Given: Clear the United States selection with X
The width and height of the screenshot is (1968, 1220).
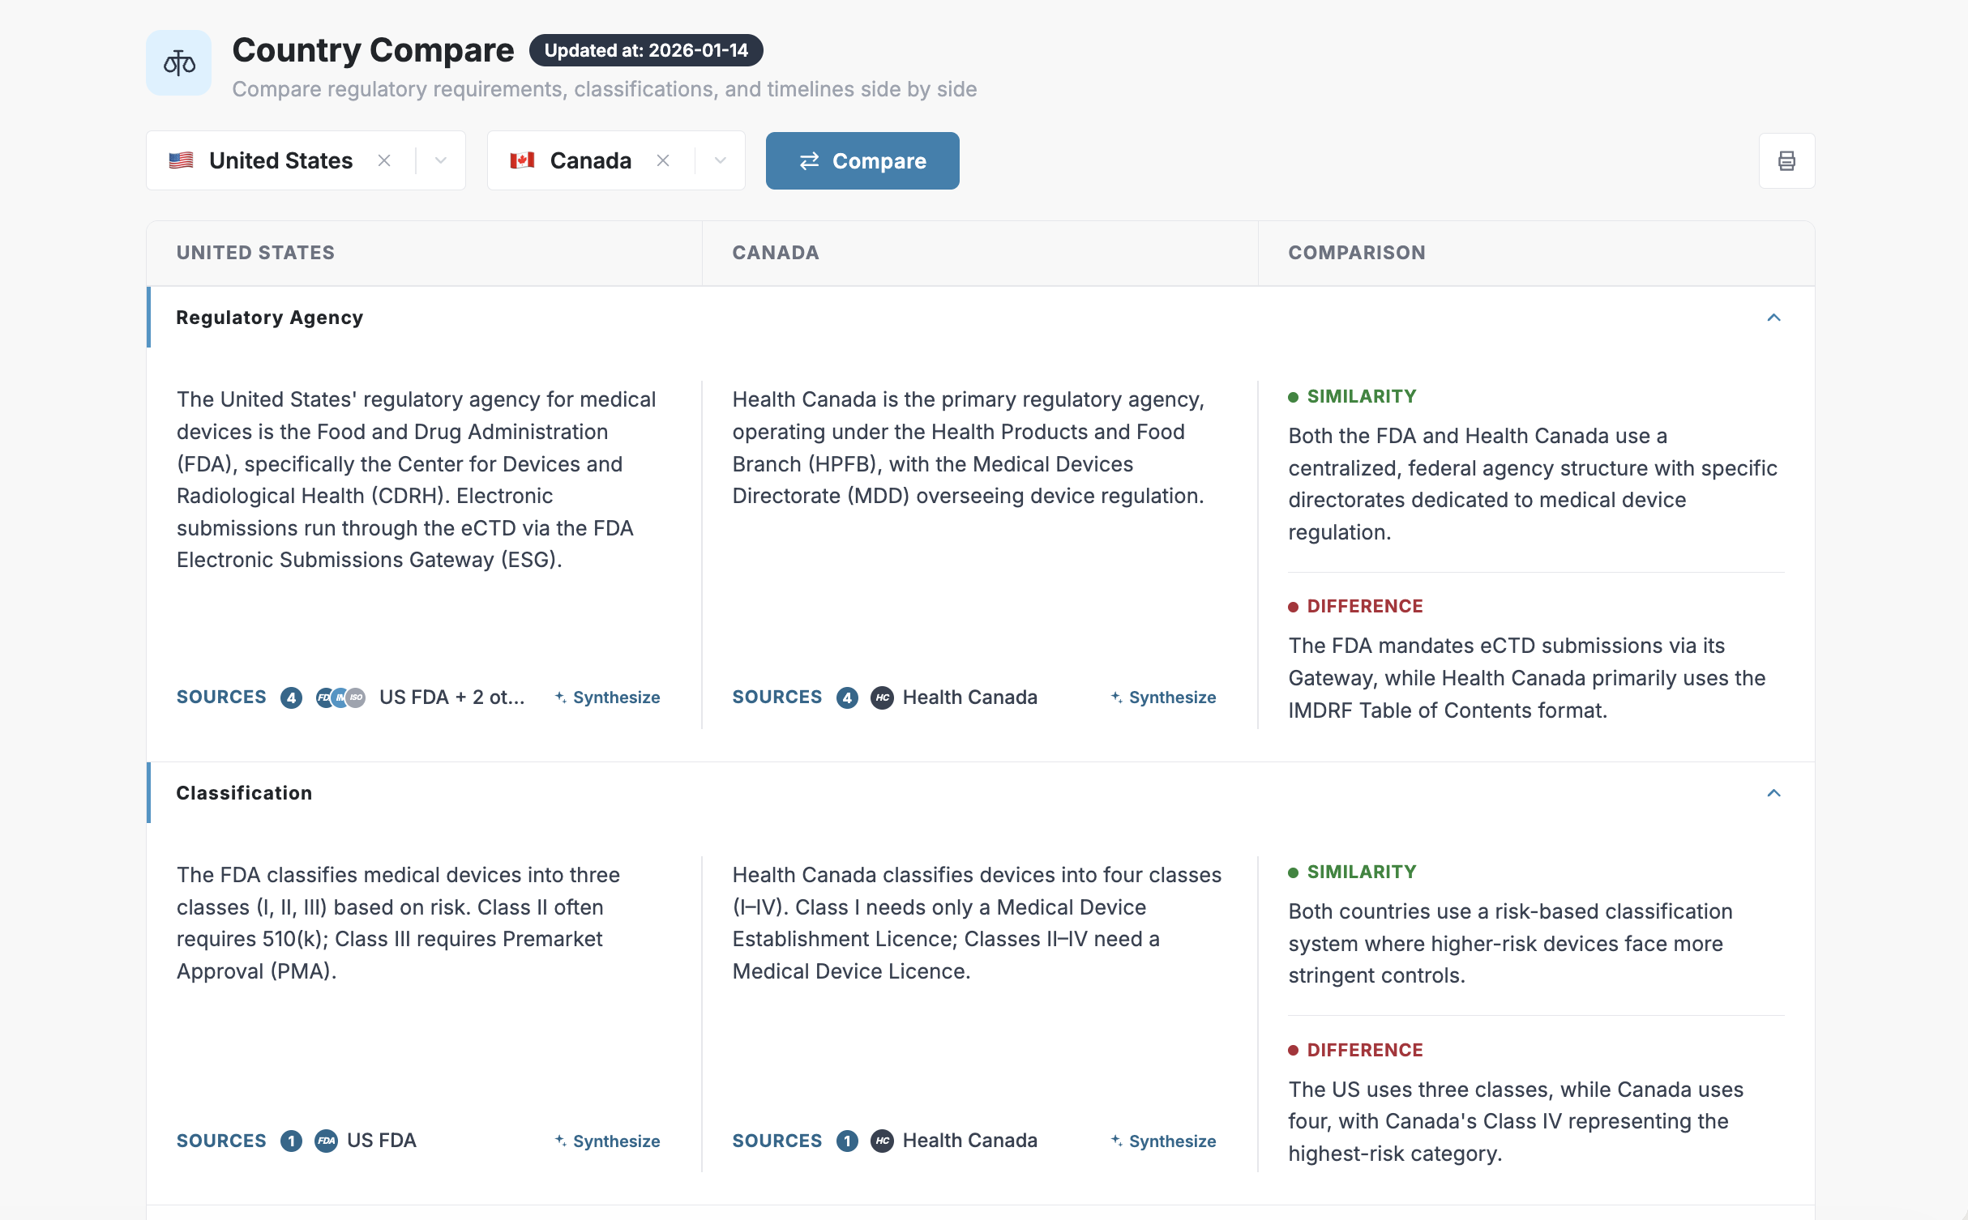Looking at the screenshot, I should tap(384, 160).
